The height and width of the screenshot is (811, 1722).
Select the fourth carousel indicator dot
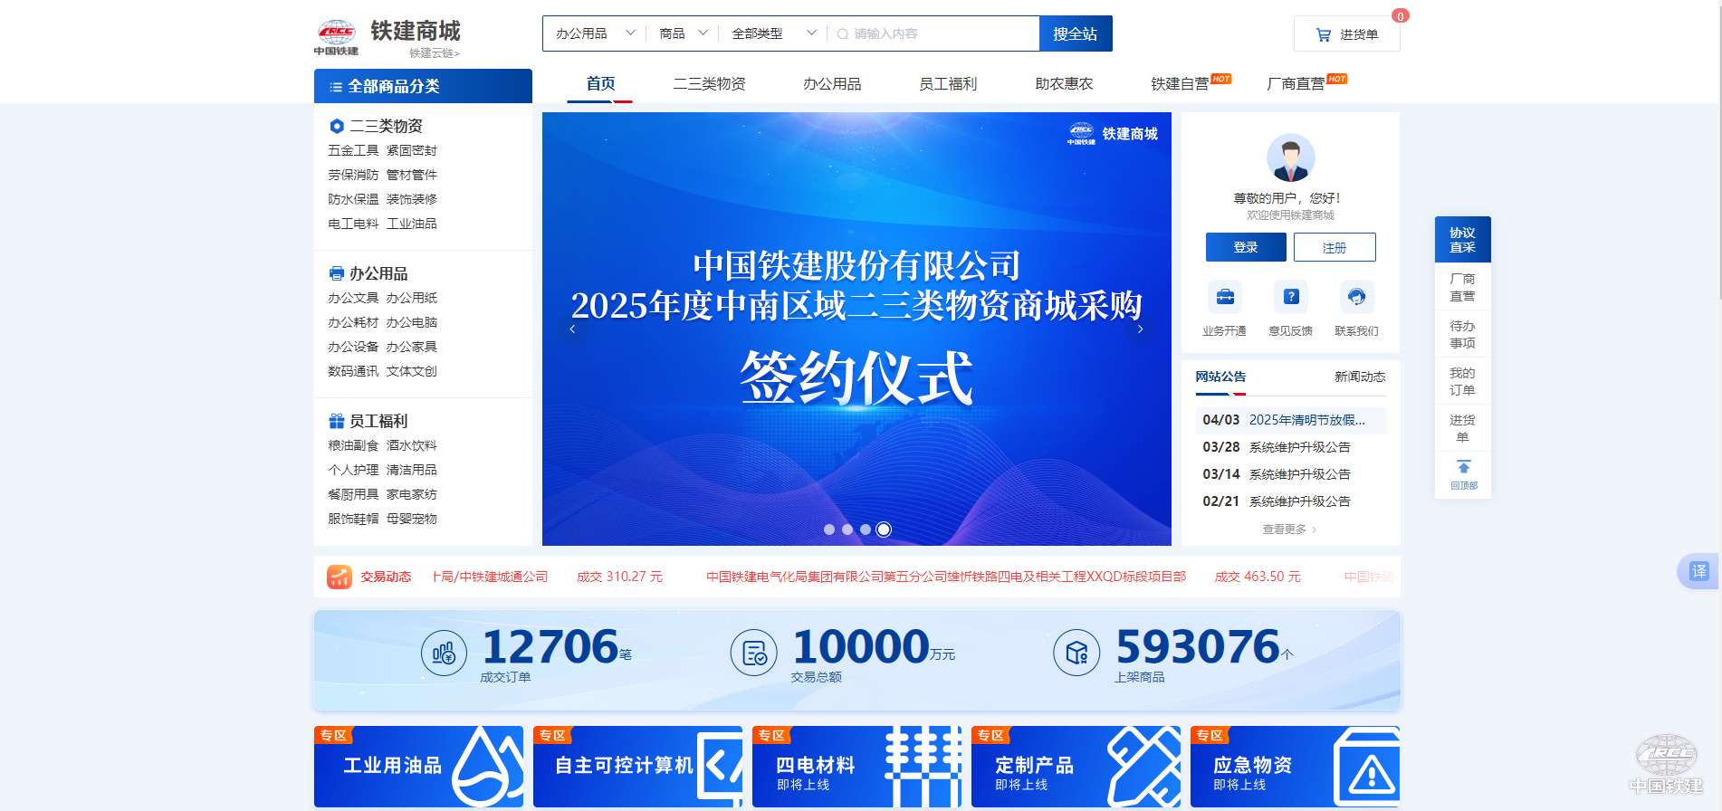pyautogui.click(x=884, y=530)
